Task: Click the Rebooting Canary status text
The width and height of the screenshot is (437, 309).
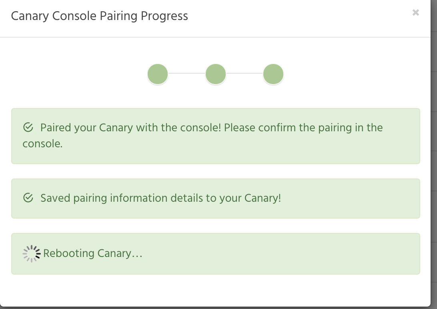Action: coord(93,253)
